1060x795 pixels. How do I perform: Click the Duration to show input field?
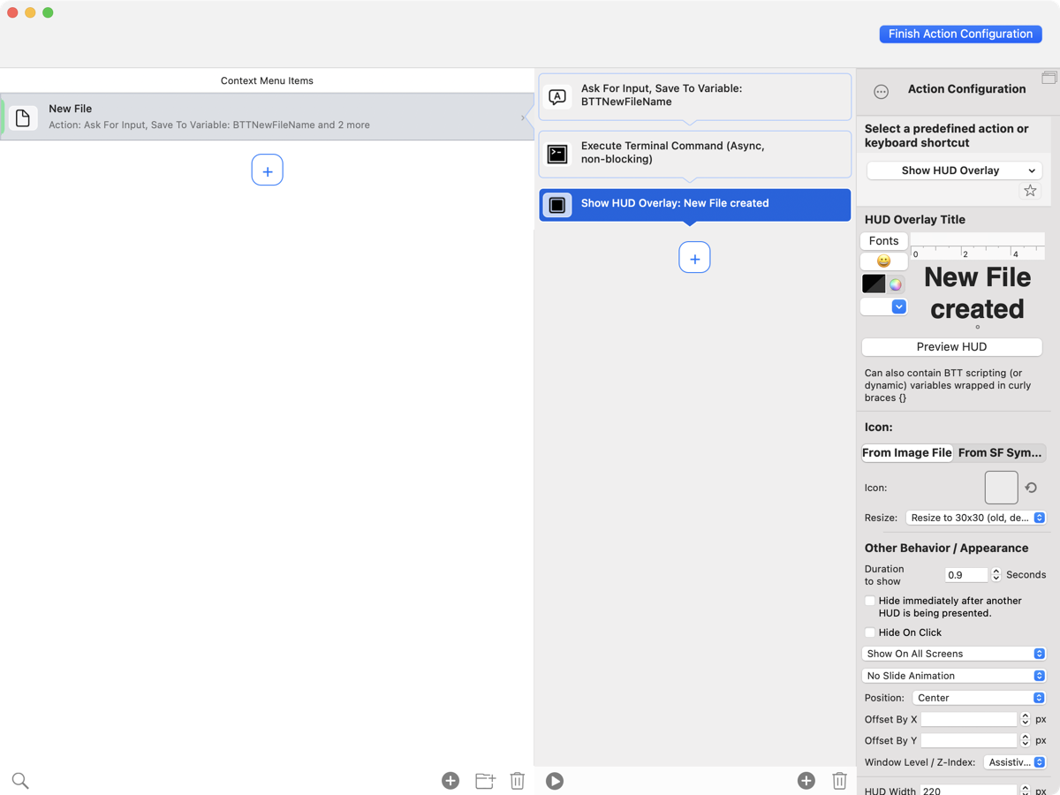[965, 574]
